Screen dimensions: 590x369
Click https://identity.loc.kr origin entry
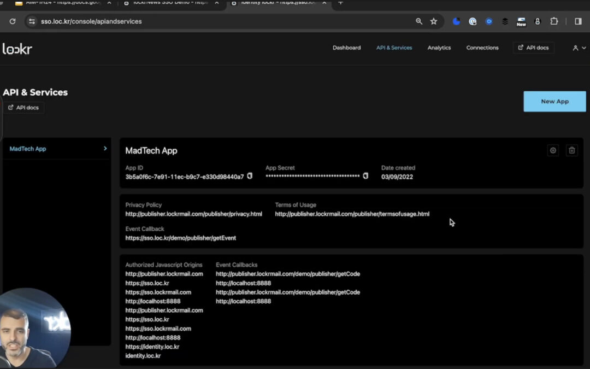point(152,347)
